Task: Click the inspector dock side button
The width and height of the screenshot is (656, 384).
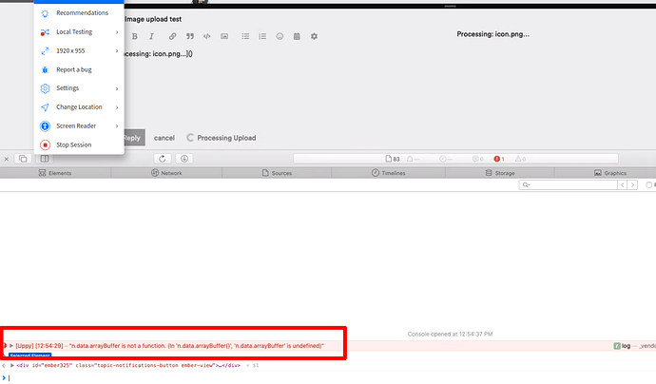Action: (45, 159)
